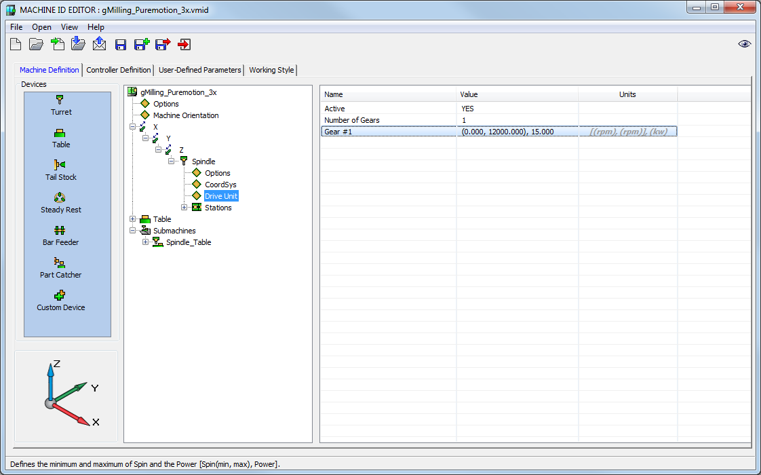Click the Name column header
This screenshot has height=475, width=761.
coord(388,95)
